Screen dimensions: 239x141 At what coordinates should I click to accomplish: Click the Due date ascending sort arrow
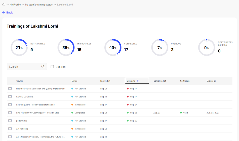[x=137, y=81]
